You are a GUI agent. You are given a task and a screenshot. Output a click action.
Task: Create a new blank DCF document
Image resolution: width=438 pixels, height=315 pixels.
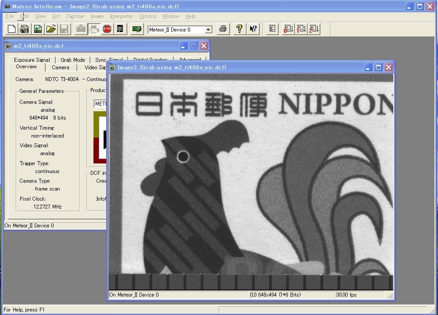click(x=11, y=29)
